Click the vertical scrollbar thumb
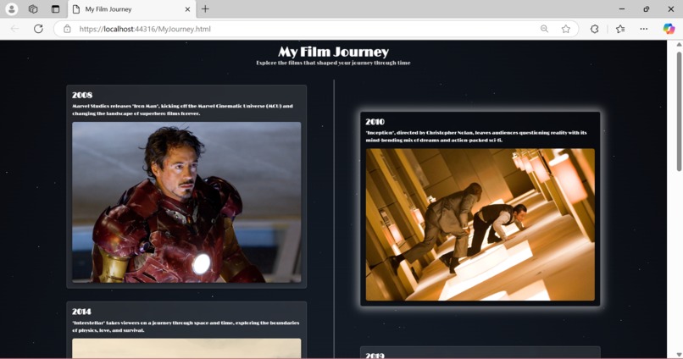 tap(679, 111)
